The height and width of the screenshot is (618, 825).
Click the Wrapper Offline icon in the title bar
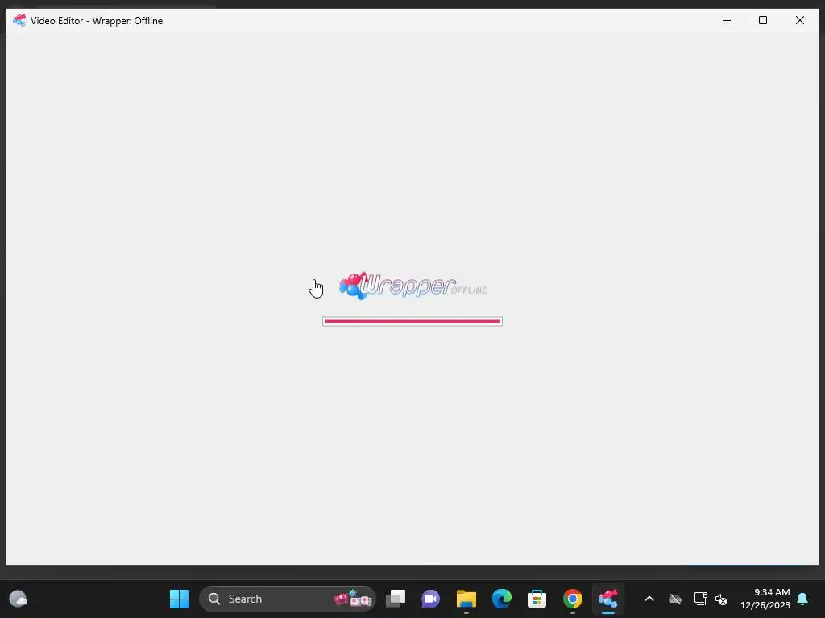click(x=19, y=20)
